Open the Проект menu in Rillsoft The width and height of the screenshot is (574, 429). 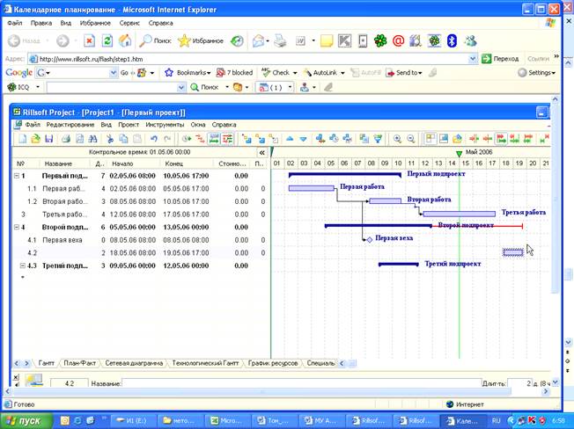(129, 125)
